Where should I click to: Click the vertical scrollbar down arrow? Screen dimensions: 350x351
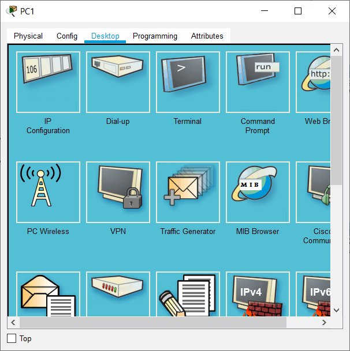click(337, 310)
